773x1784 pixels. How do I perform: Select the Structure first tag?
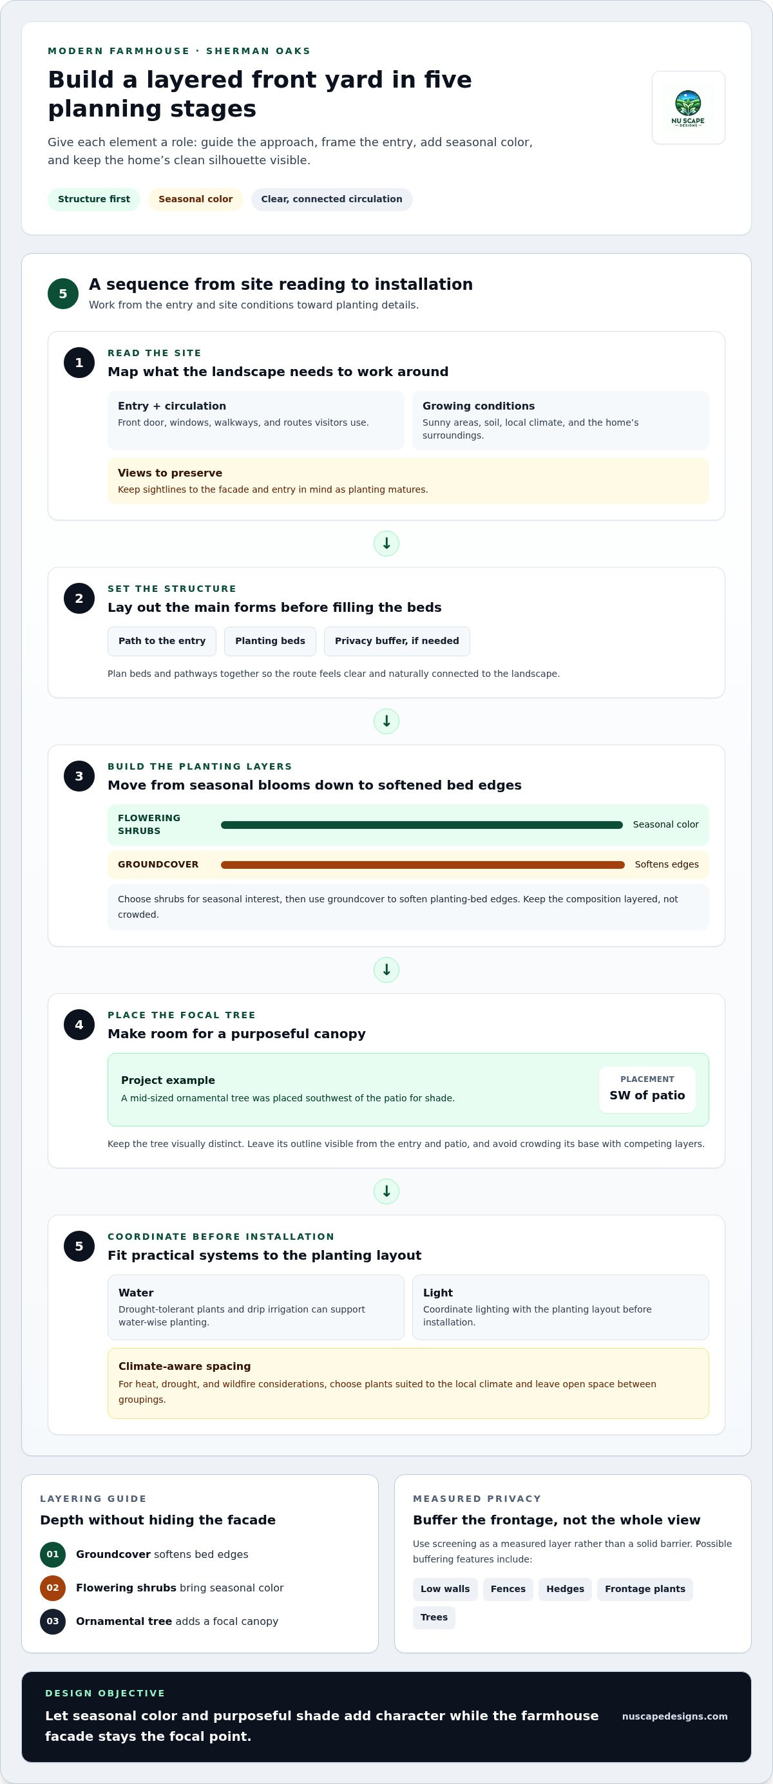point(94,200)
